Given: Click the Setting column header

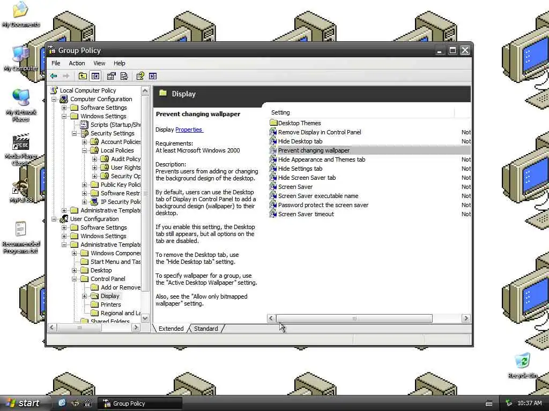Looking at the screenshot, I should point(361,112).
